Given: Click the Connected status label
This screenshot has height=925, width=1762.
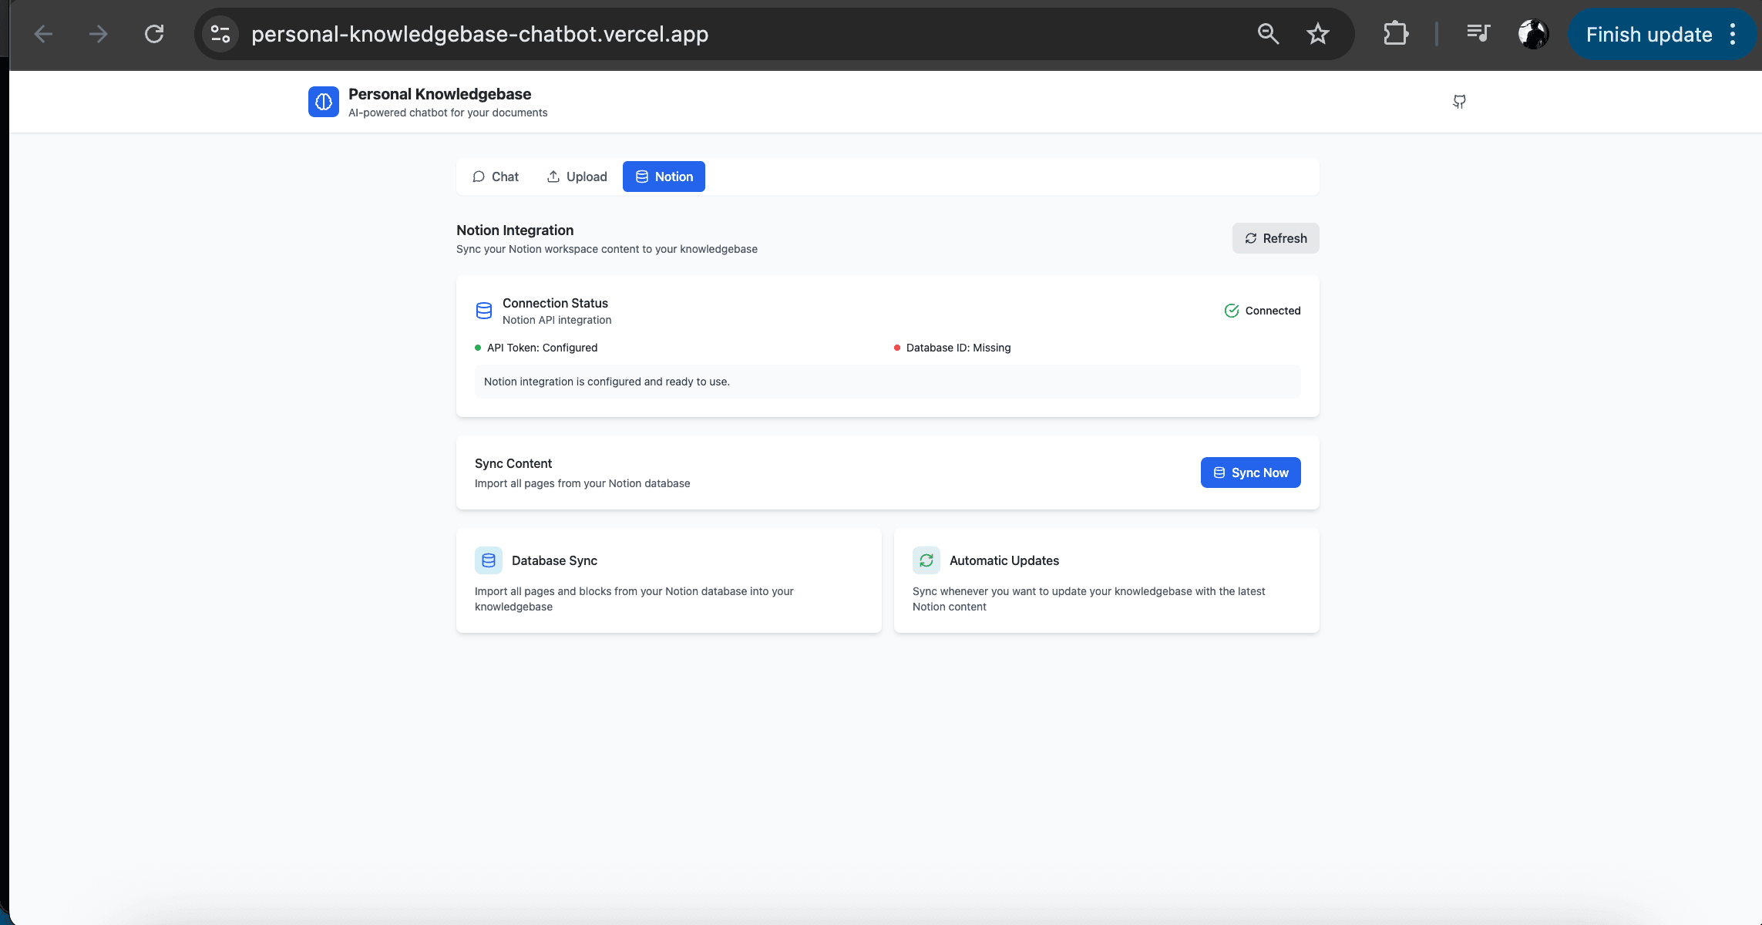Looking at the screenshot, I should coord(1273,311).
